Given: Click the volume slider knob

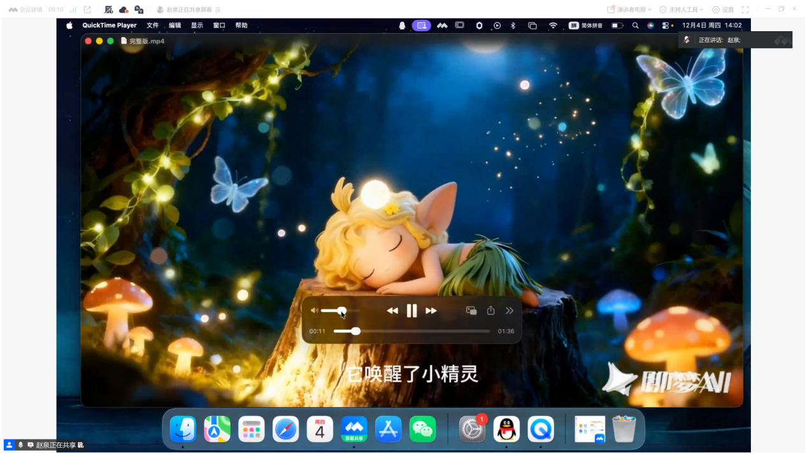Looking at the screenshot, I should click(342, 311).
